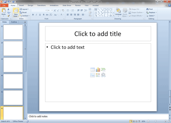171x123 pixels.
Task: Select the text box shape icon
Action: [x=96, y=10]
